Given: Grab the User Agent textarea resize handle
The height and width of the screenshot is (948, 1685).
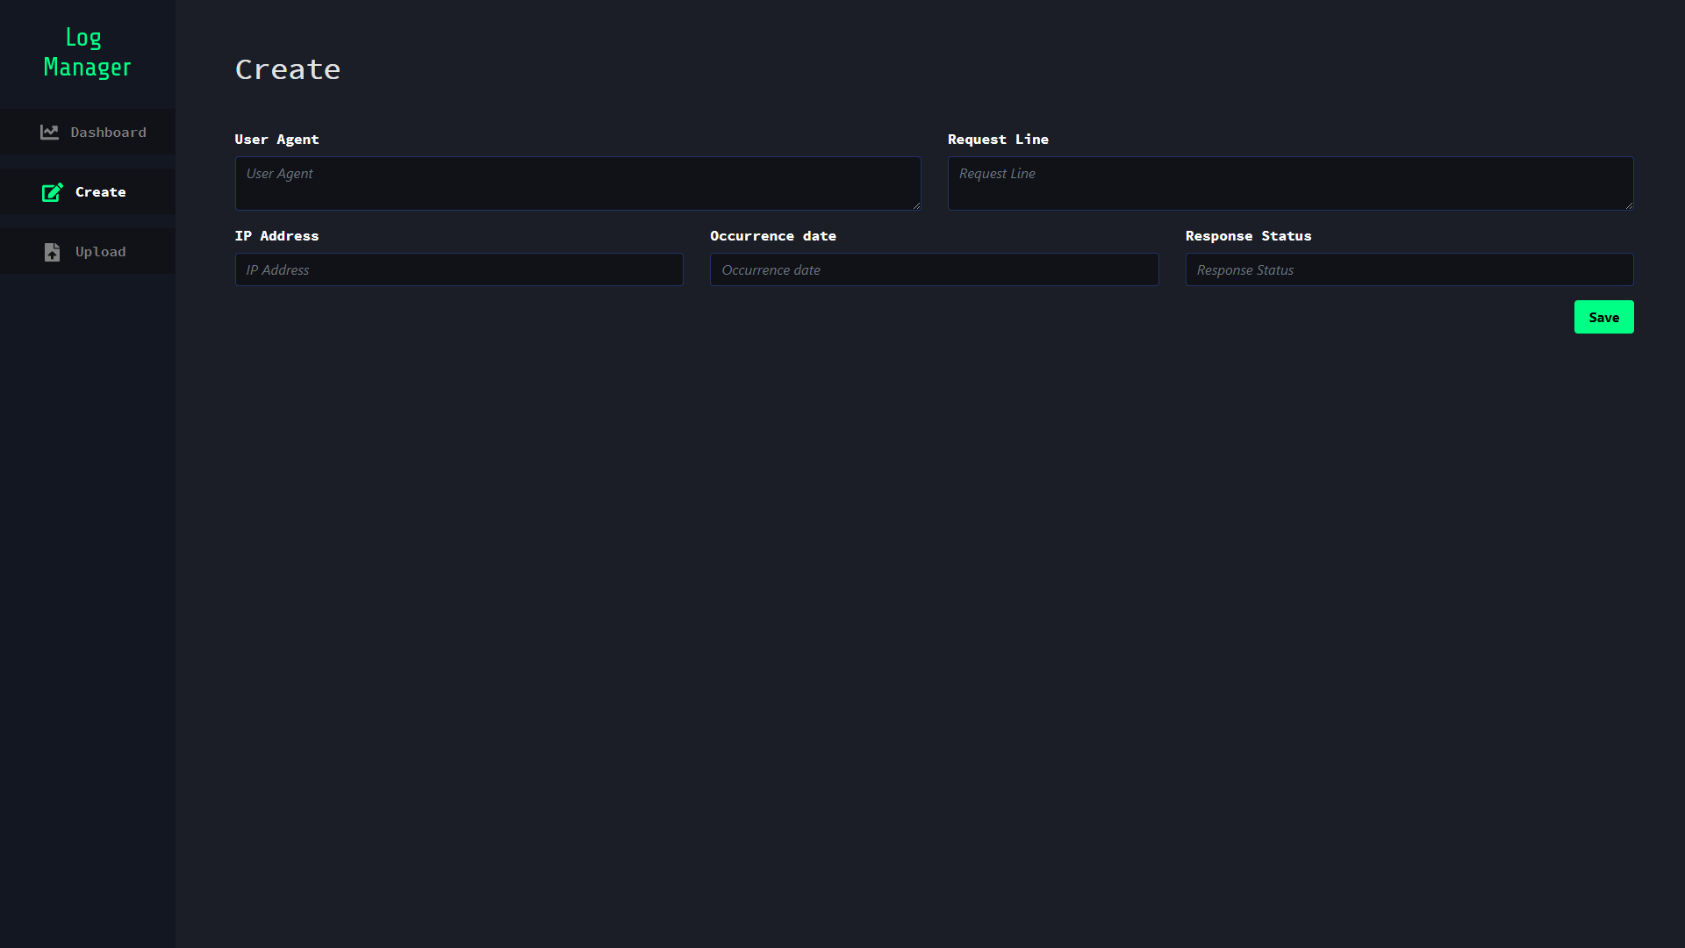Looking at the screenshot, I should [916, 205].
